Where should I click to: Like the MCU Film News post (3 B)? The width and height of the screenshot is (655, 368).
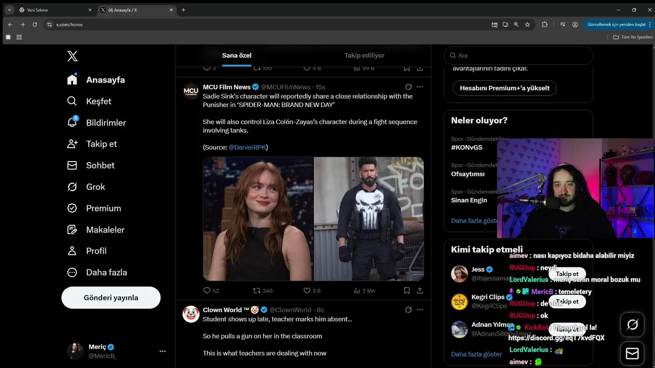click(312, 290)
